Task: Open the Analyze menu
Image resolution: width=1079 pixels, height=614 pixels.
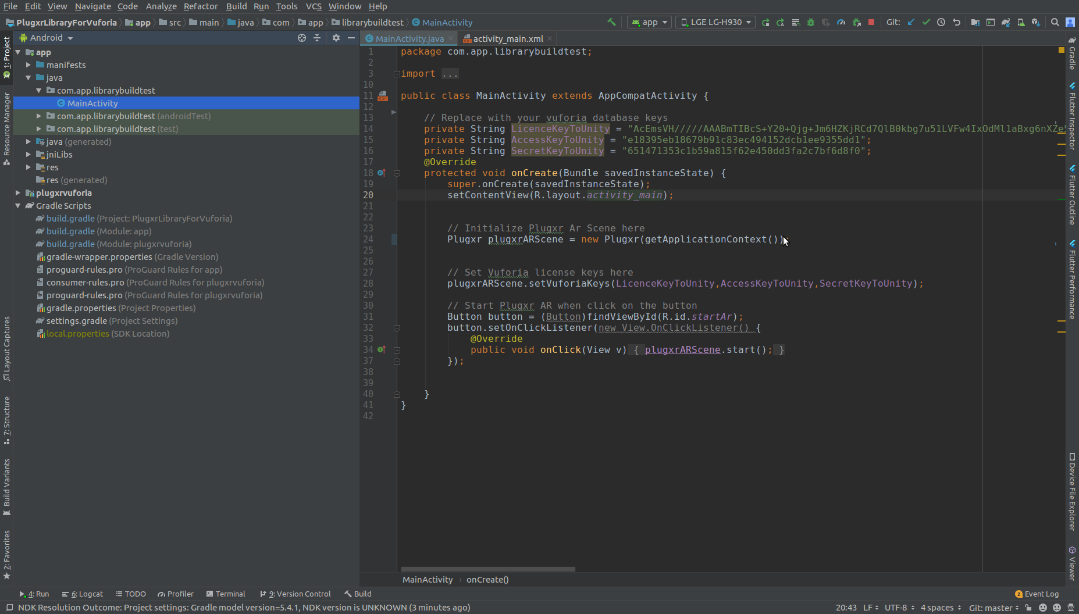Action: [161, 6]
